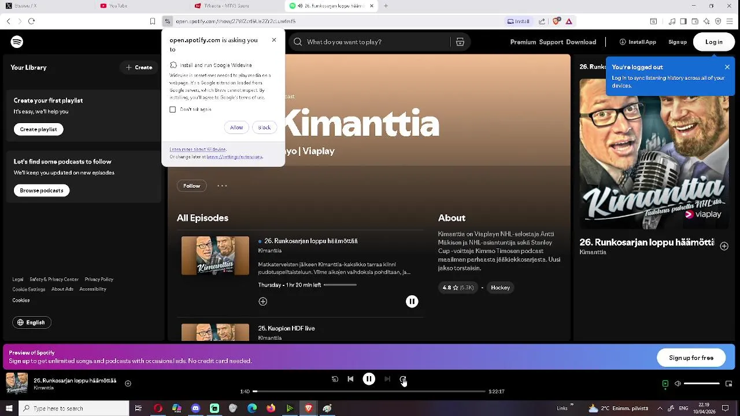Toggle the Now Playing view icon

coord(665,384)
